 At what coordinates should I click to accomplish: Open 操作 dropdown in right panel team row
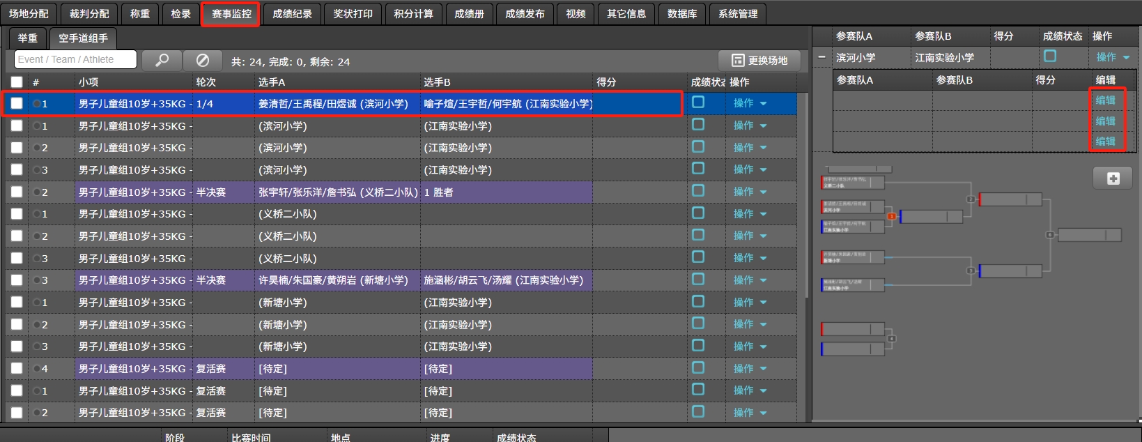click(1112, 57)
